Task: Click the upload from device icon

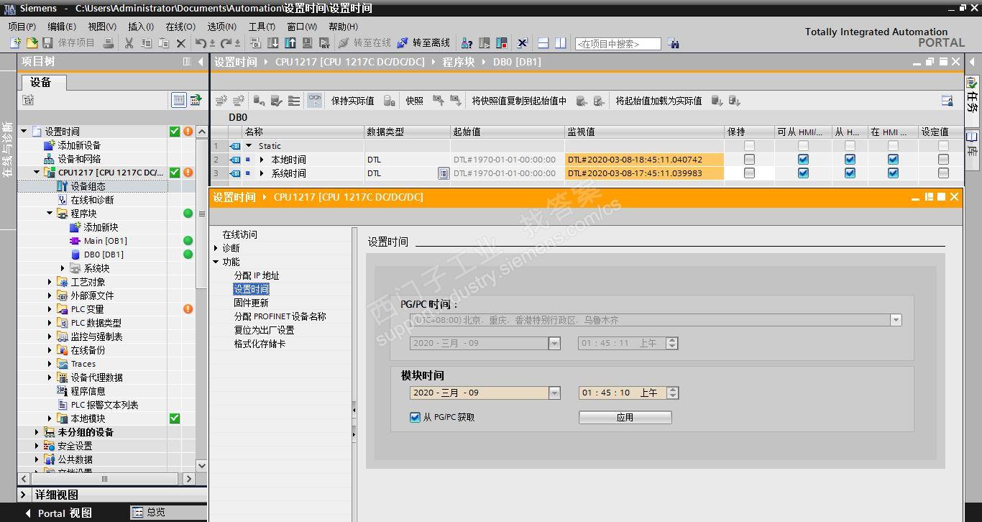Action: pyautogui.click(x=290, y=43)
